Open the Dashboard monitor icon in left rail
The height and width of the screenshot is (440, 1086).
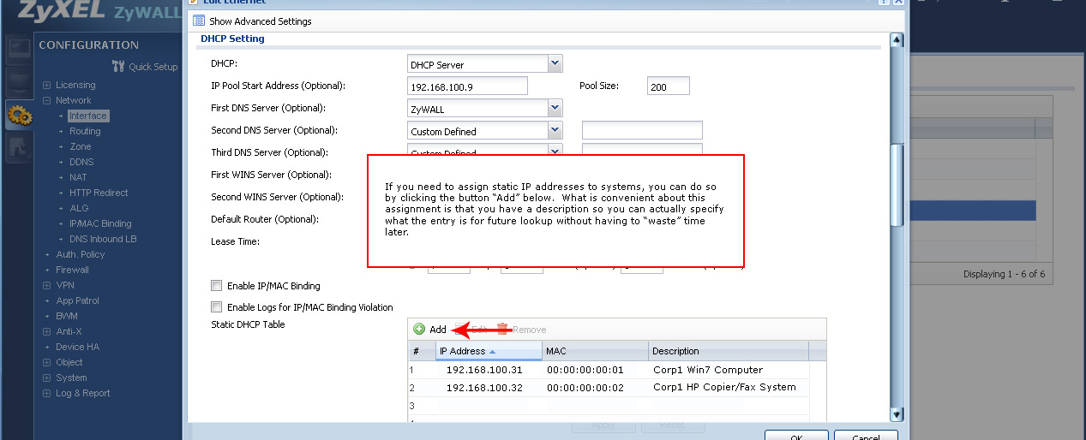19,50
